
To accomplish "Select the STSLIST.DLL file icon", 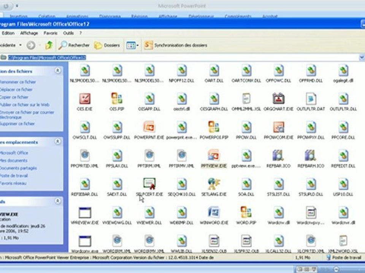I will (278, 184).
